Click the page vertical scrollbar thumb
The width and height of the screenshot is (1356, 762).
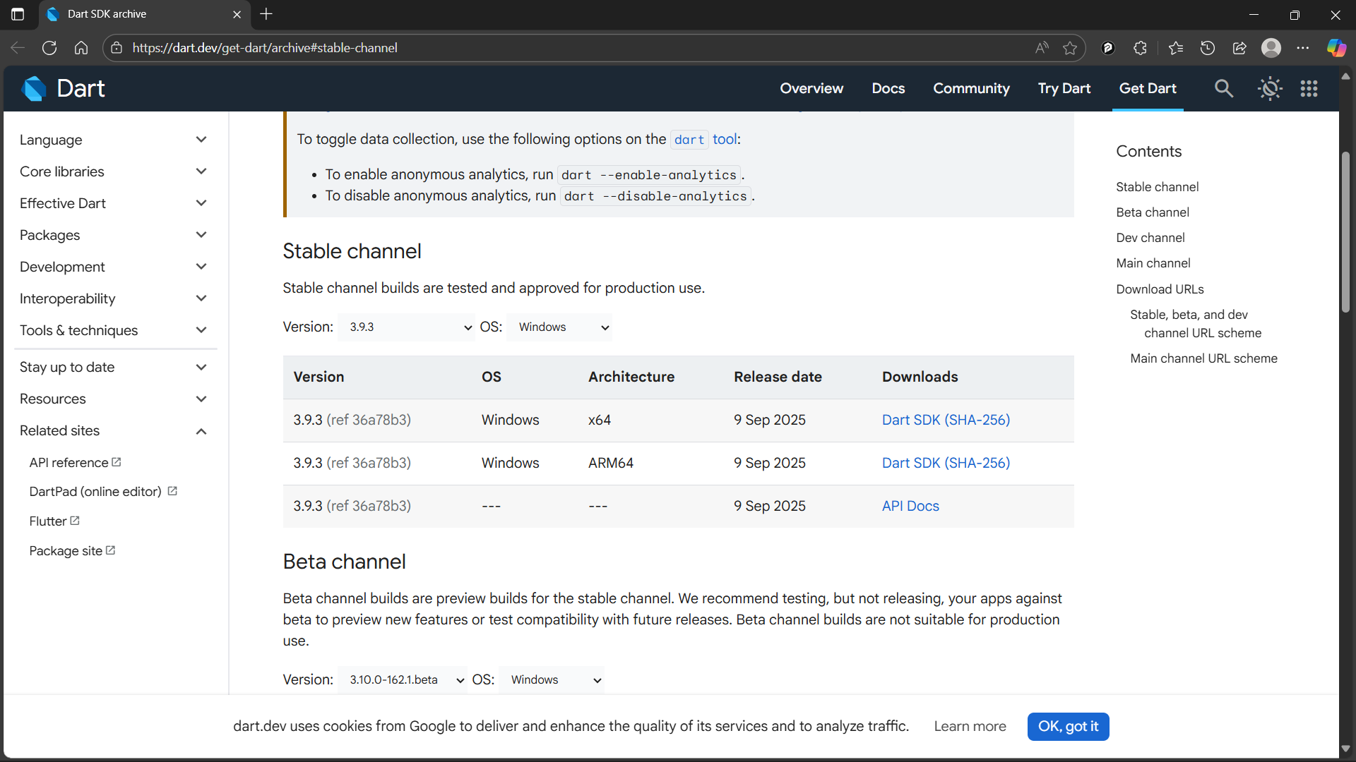click(x=1345, y=233)
